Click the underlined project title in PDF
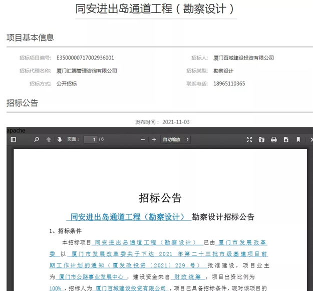Viewport: 313px width, 291px height. (x=128, y=217)
